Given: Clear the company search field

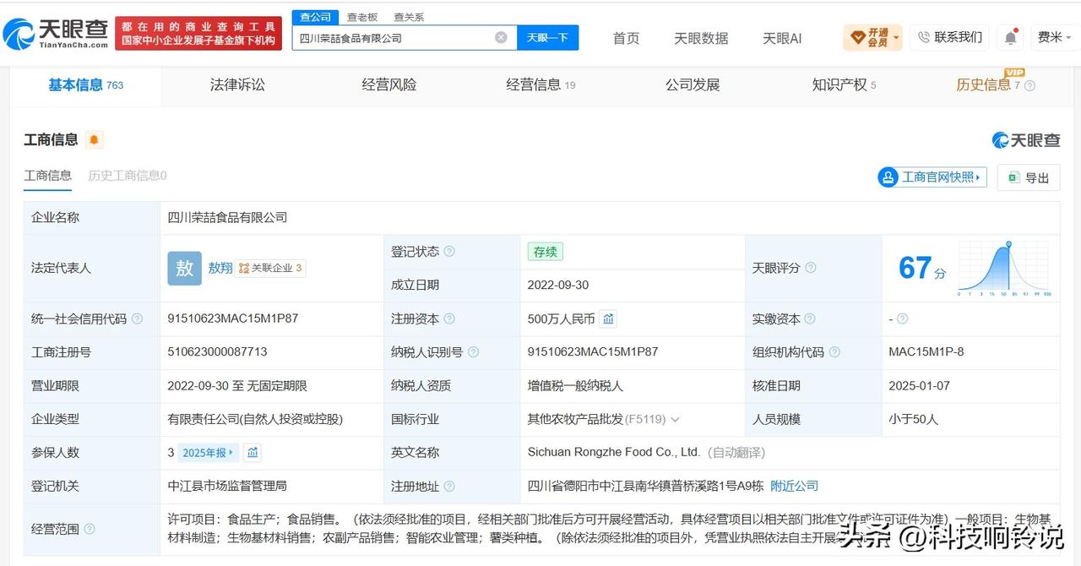Looking at the screenshot, I should tap(501, 37).
